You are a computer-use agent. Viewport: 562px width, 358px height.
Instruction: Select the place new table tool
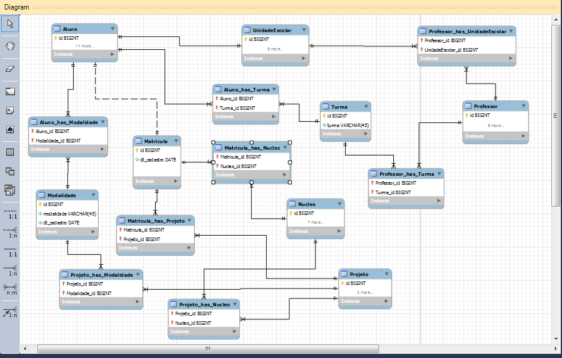pyautogui.click(x=10, y=152)
